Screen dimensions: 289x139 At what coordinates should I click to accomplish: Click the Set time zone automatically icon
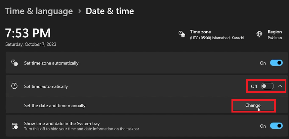pyautogui.click(x=14, y=63)
